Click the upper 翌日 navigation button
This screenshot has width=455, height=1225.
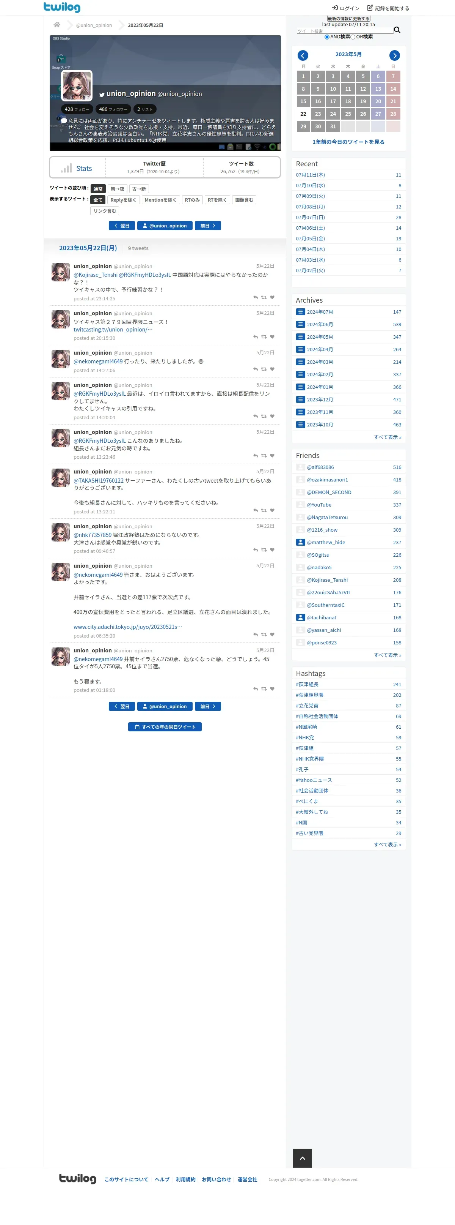(122, 226)
